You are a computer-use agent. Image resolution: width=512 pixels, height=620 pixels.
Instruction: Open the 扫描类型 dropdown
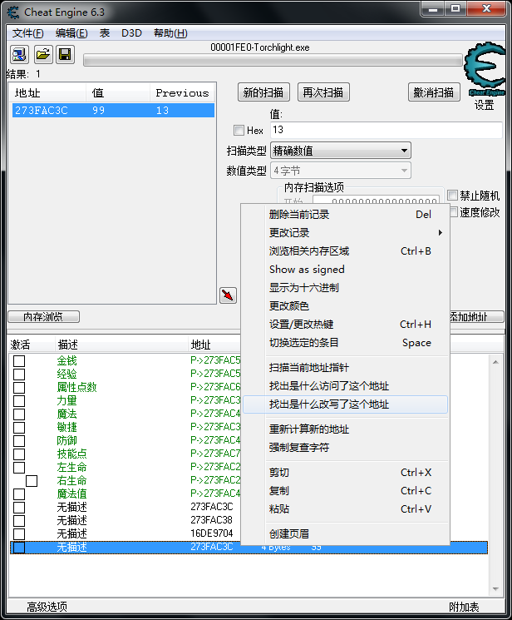pos(341,151)
